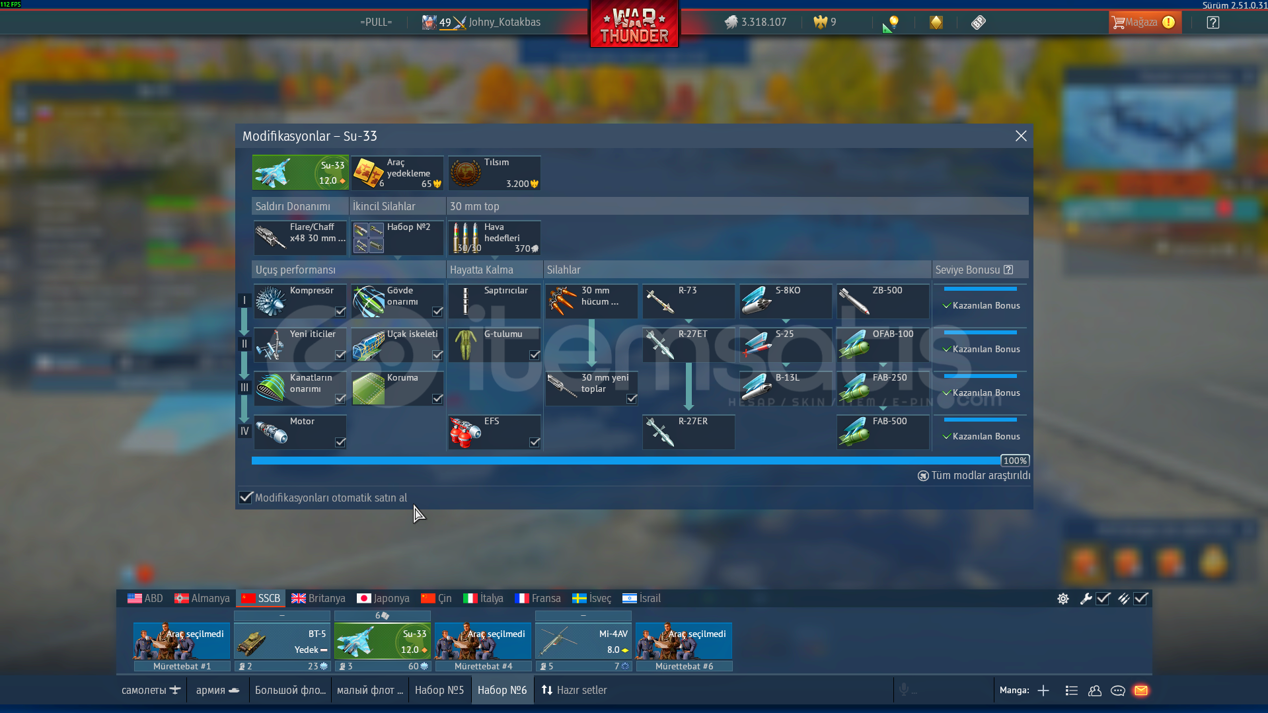Viewport: 1268px width, 713px height.
Task: Open the Japonya country tab
Action: [x=383, y=598]
